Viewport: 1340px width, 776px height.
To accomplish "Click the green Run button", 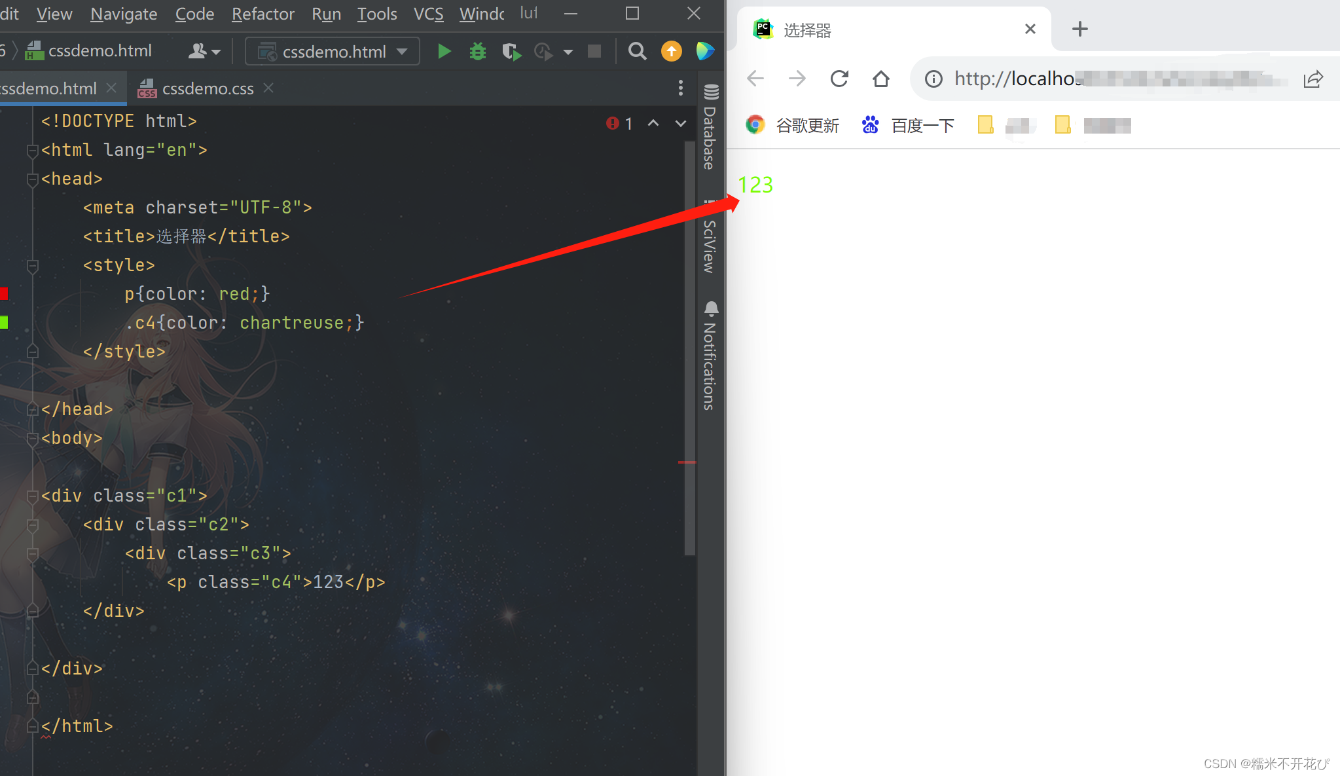I will 444,51.
